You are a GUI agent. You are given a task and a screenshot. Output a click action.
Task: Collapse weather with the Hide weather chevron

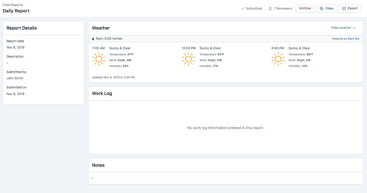(354, 28)
